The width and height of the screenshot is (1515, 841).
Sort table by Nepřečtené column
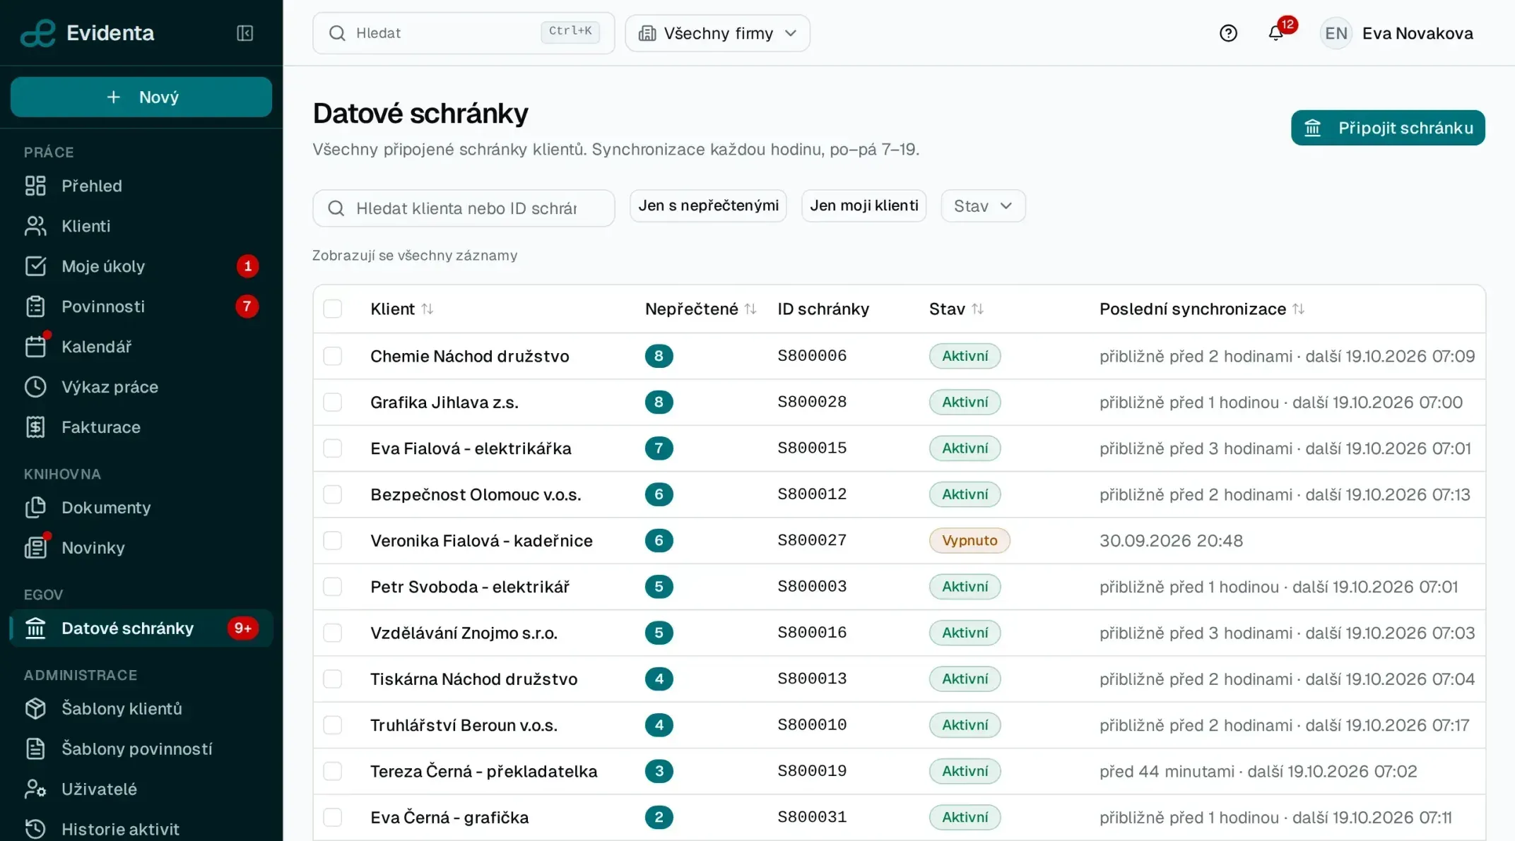pyautogui.click(x=700, y=309)
